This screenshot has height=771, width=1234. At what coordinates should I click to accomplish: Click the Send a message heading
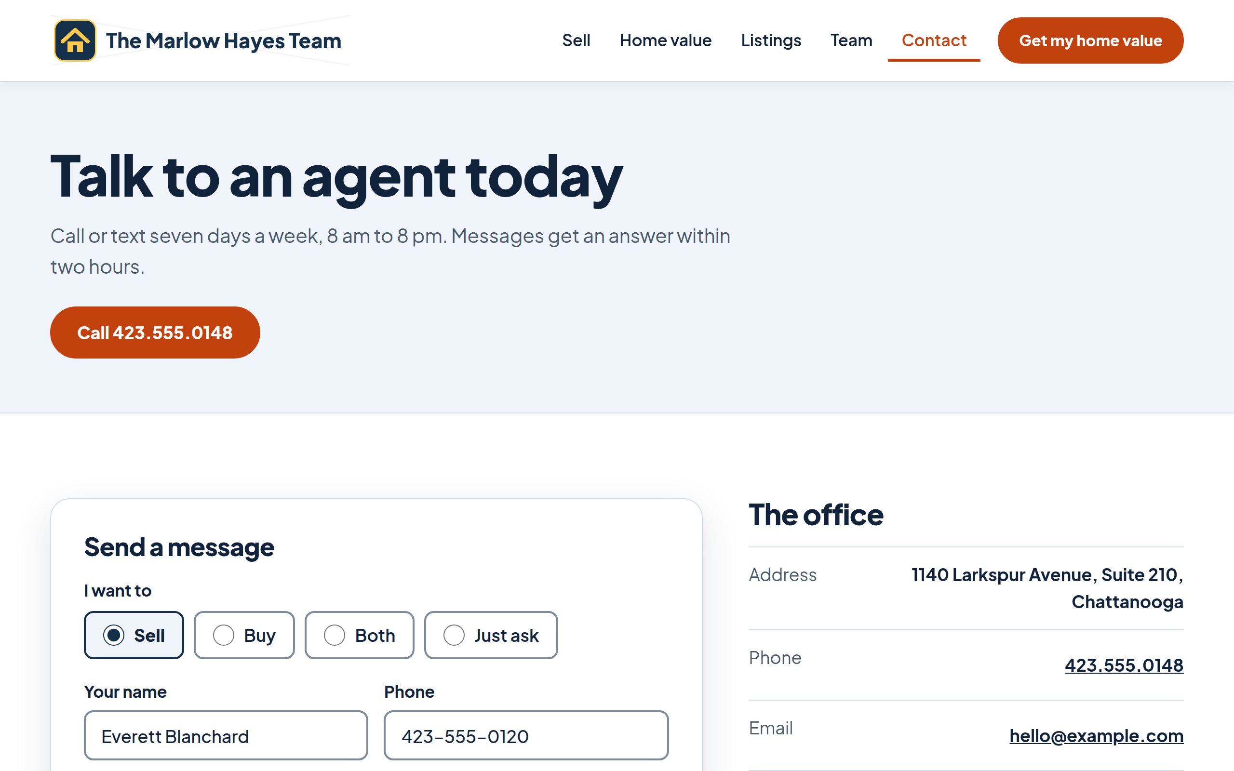point(179,547)
